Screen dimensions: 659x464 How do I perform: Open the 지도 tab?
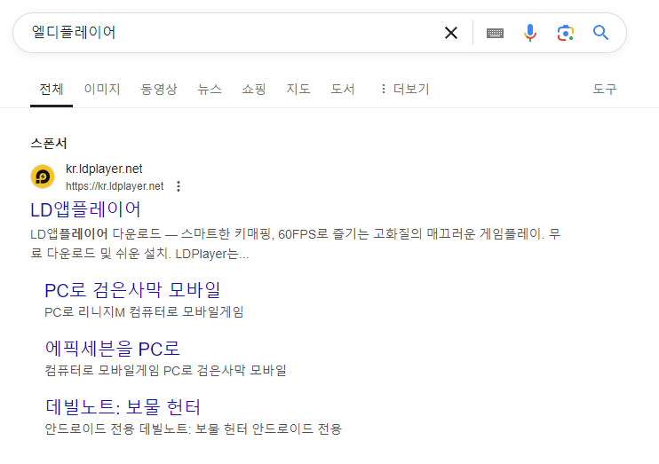pyautogui.click(x=298, y=89)
